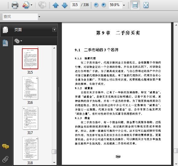
Task: Click the greyed-out globe pages icon
Action: pyautogui.click(x=42, y=5)
